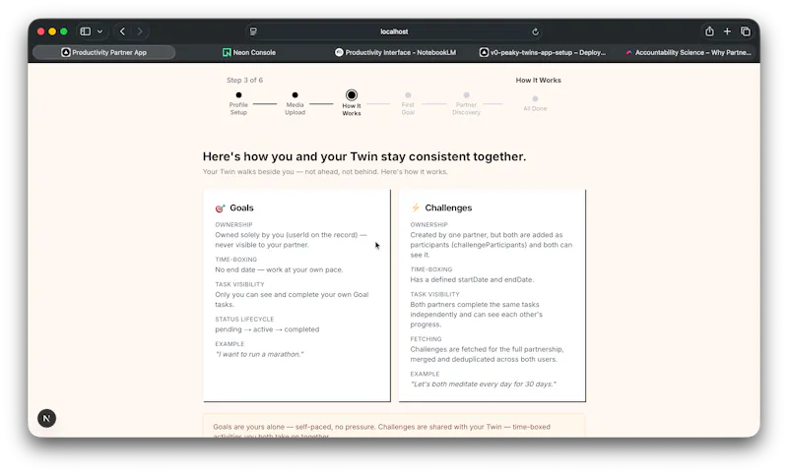Screen dimensions: 788x474
Task: Click the 'Goals are yours alone' note
Action: (394, 427)
